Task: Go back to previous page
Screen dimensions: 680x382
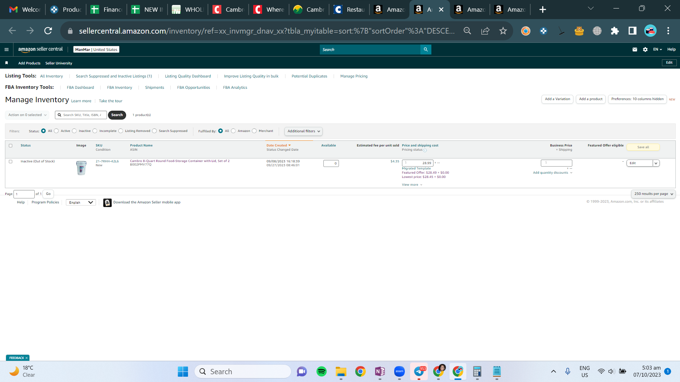Action: click(x=12, y=31)
